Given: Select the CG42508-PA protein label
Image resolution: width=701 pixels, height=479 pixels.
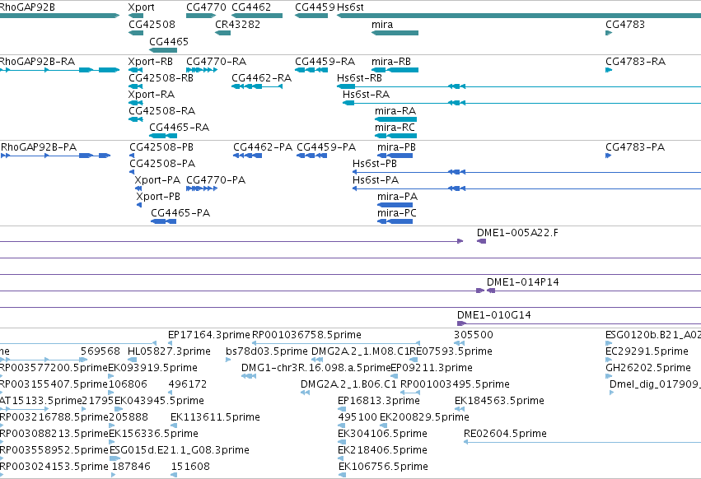Looking at the screenshot, I should coord(162,163).
